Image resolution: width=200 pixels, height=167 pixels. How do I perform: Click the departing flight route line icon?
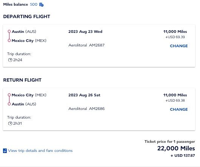point(9,36)
